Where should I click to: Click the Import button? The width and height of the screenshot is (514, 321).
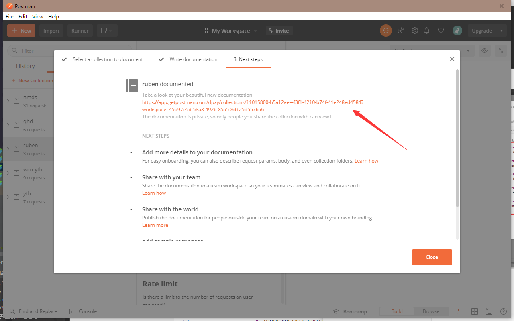click(x=51, y=30)
